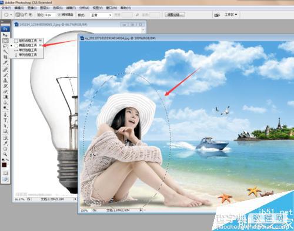Select the Zoom magnifier tool
294x231 pixels.
5,154
